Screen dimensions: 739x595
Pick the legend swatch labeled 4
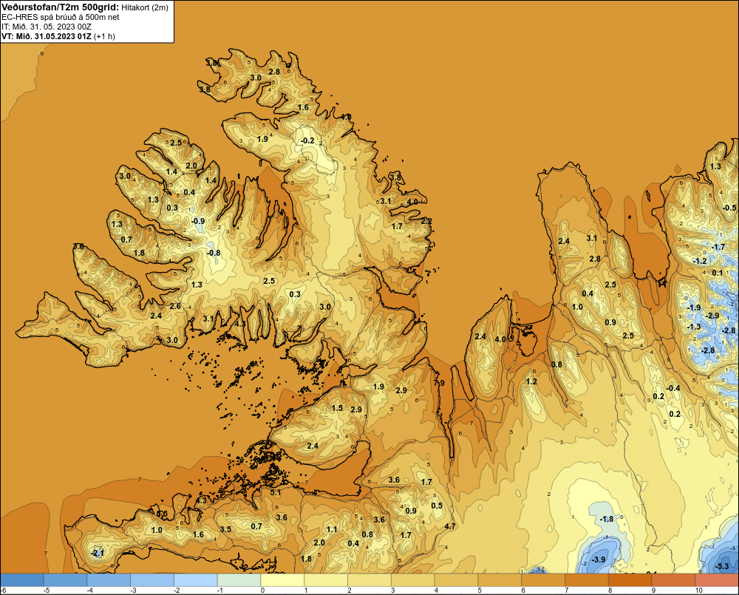(456, 580)
